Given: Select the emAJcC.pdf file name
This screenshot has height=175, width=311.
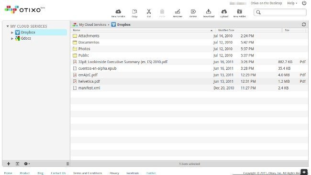Looking at the screenshot, I should coord(88,75).
